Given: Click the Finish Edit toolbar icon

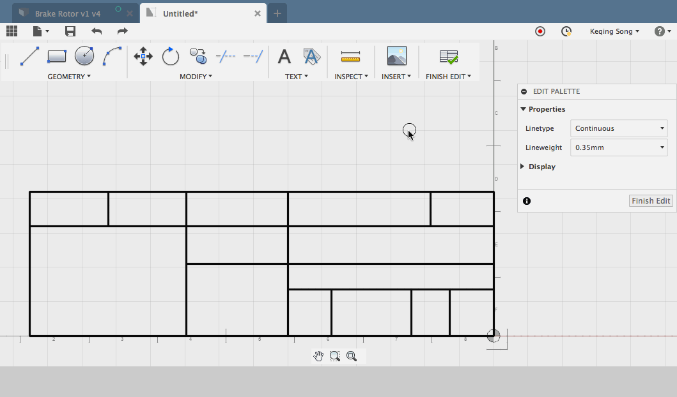Looking at the screenshot, I should pos(449,57).
